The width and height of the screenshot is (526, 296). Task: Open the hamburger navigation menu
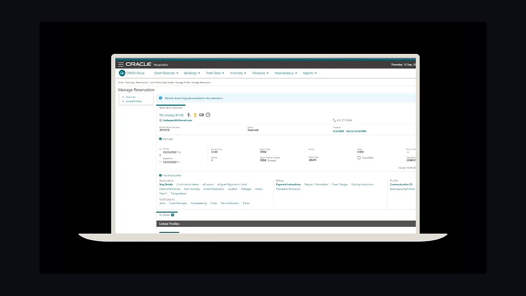coord(121,64)
